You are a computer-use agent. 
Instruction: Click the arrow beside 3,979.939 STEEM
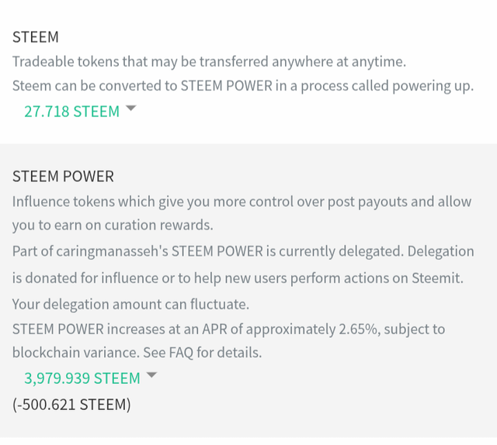coord(151,375)
